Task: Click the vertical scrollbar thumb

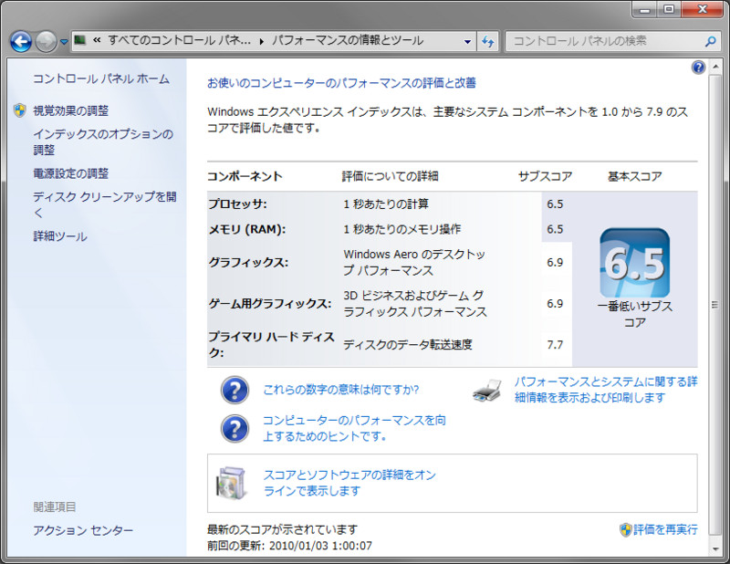Action: (x=715, y=305)
